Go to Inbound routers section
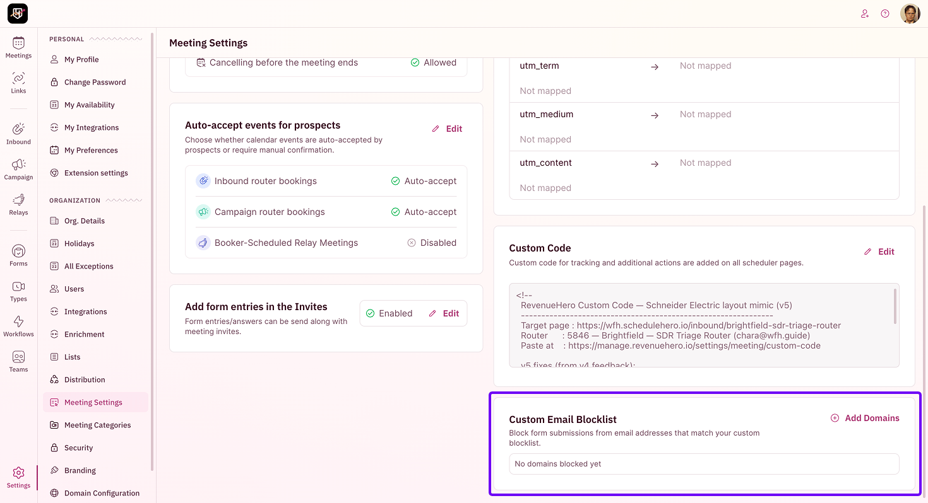This screenshot has height=503, width=928. [x=18, y=134]
